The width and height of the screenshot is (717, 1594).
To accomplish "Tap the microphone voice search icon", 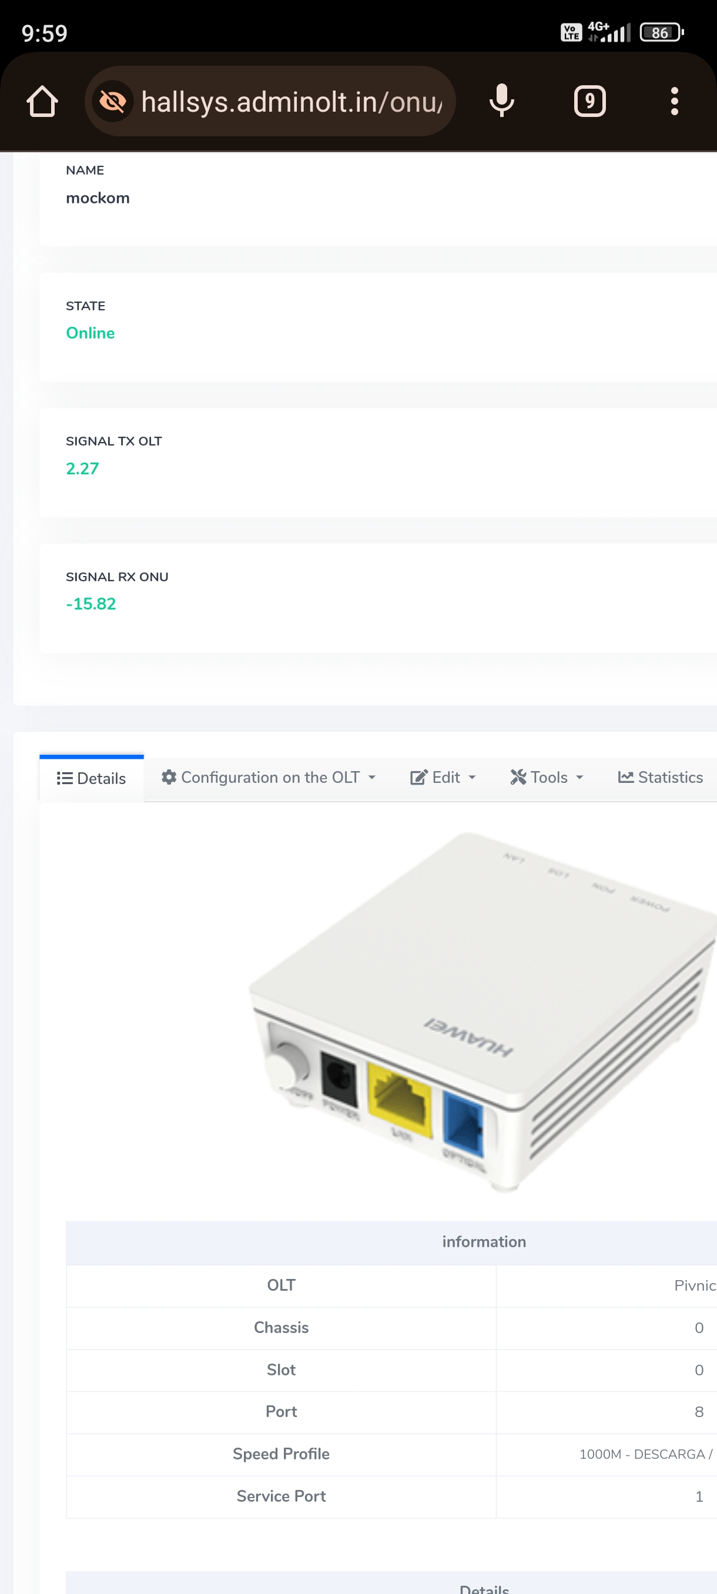I will (501, 101).
